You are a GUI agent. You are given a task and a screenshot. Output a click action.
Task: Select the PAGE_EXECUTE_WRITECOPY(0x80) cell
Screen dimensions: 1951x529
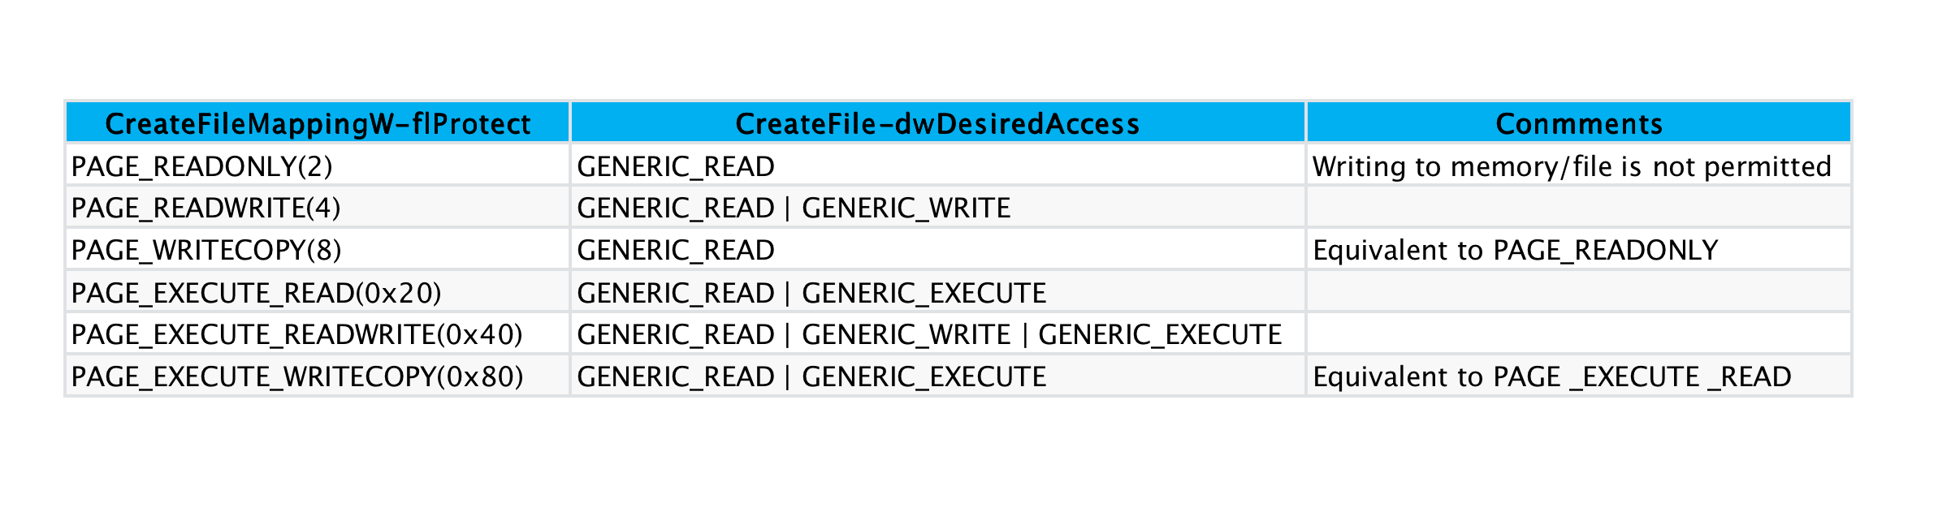pyautogui.click(x=297, y=377)
